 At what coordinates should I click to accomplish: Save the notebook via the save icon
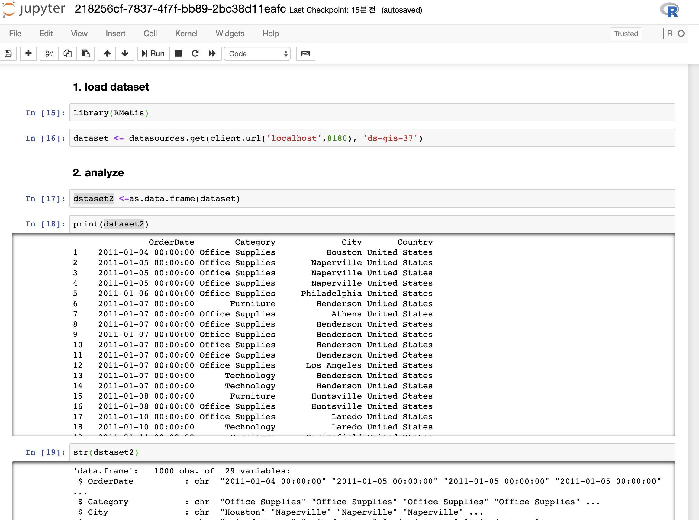(8, 53)
